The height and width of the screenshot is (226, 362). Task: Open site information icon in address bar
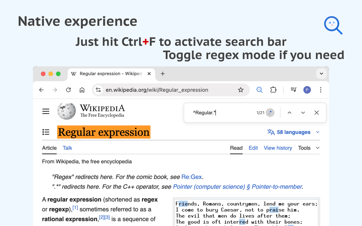point(98,90)
